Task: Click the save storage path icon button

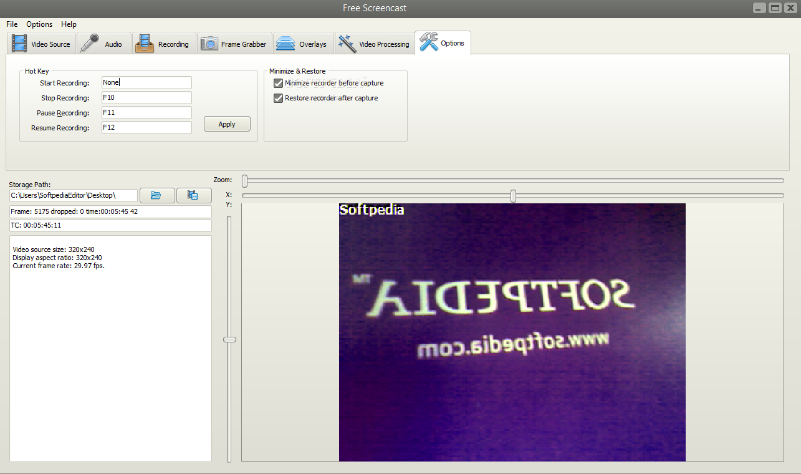Action: (194, 195)
